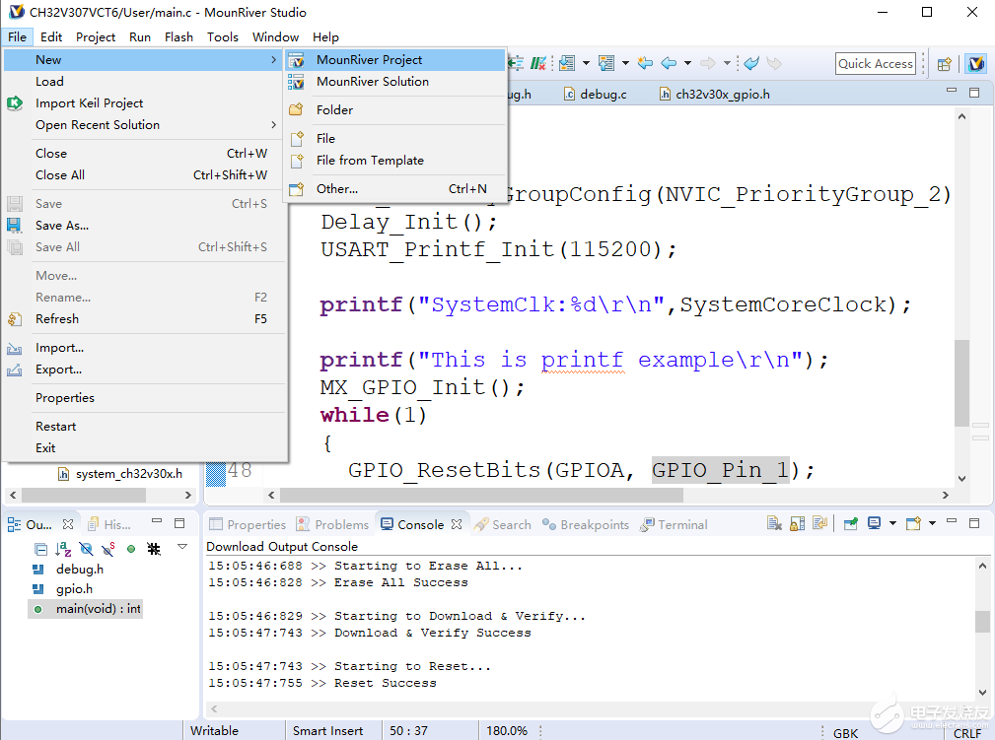Click the previous annotation toolbar icon
995x740 pixels.
coord(606,63)
